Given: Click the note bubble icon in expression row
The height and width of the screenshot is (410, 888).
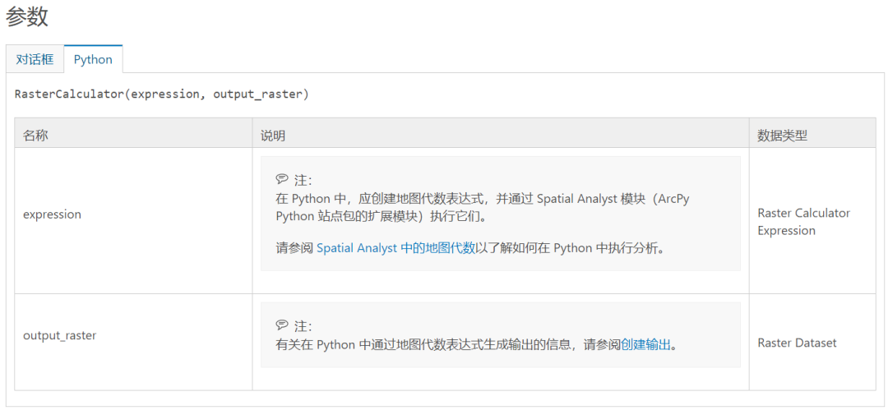Looking at the screenshot, I should coord(281,179).
